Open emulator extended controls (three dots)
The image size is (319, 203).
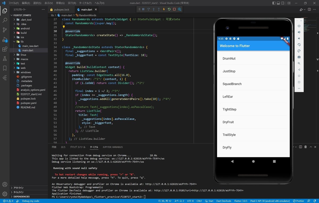click(299, 88)
